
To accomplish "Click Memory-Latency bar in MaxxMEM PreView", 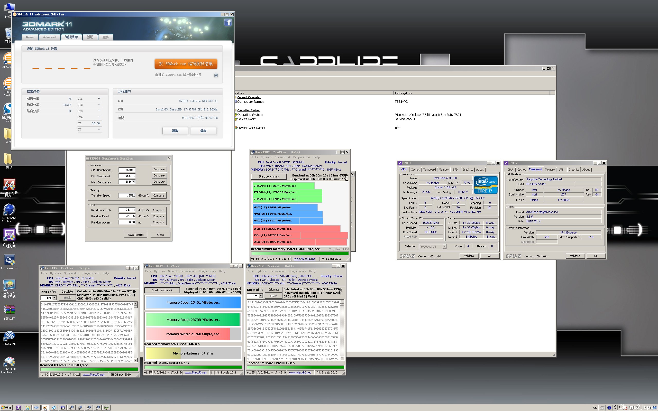I will [193, 353].
